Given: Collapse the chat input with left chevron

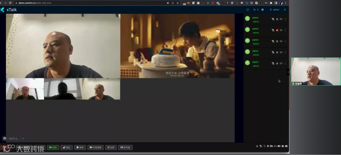Looking at the screenshot, I should [x=23, y=139].
